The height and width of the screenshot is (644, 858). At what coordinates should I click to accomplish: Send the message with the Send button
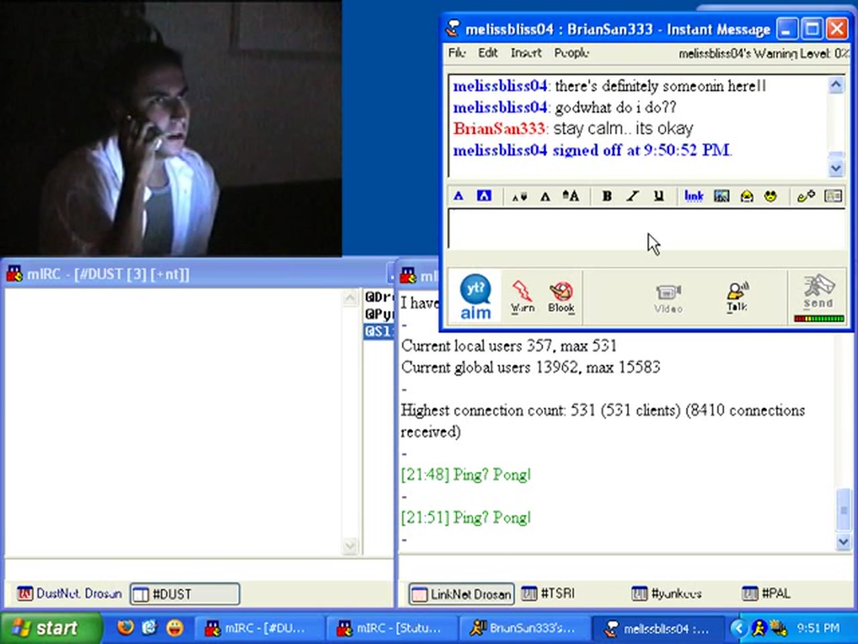click(x=818, y=292)
